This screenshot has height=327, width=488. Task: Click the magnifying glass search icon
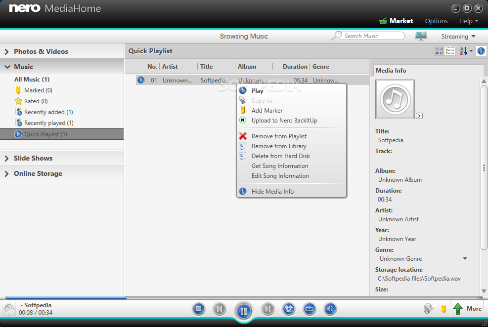coord(337,36)
